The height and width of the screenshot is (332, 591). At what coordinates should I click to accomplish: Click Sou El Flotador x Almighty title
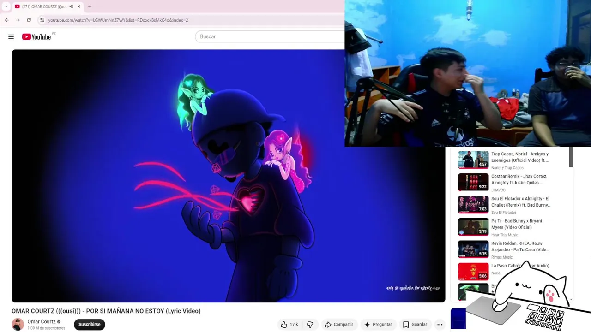(521, 202)
